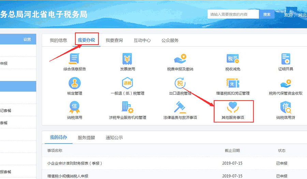The image size is (307, 179).
Task: Click the 核定管理 stamp icon
Action: click(x=74, y=83)
